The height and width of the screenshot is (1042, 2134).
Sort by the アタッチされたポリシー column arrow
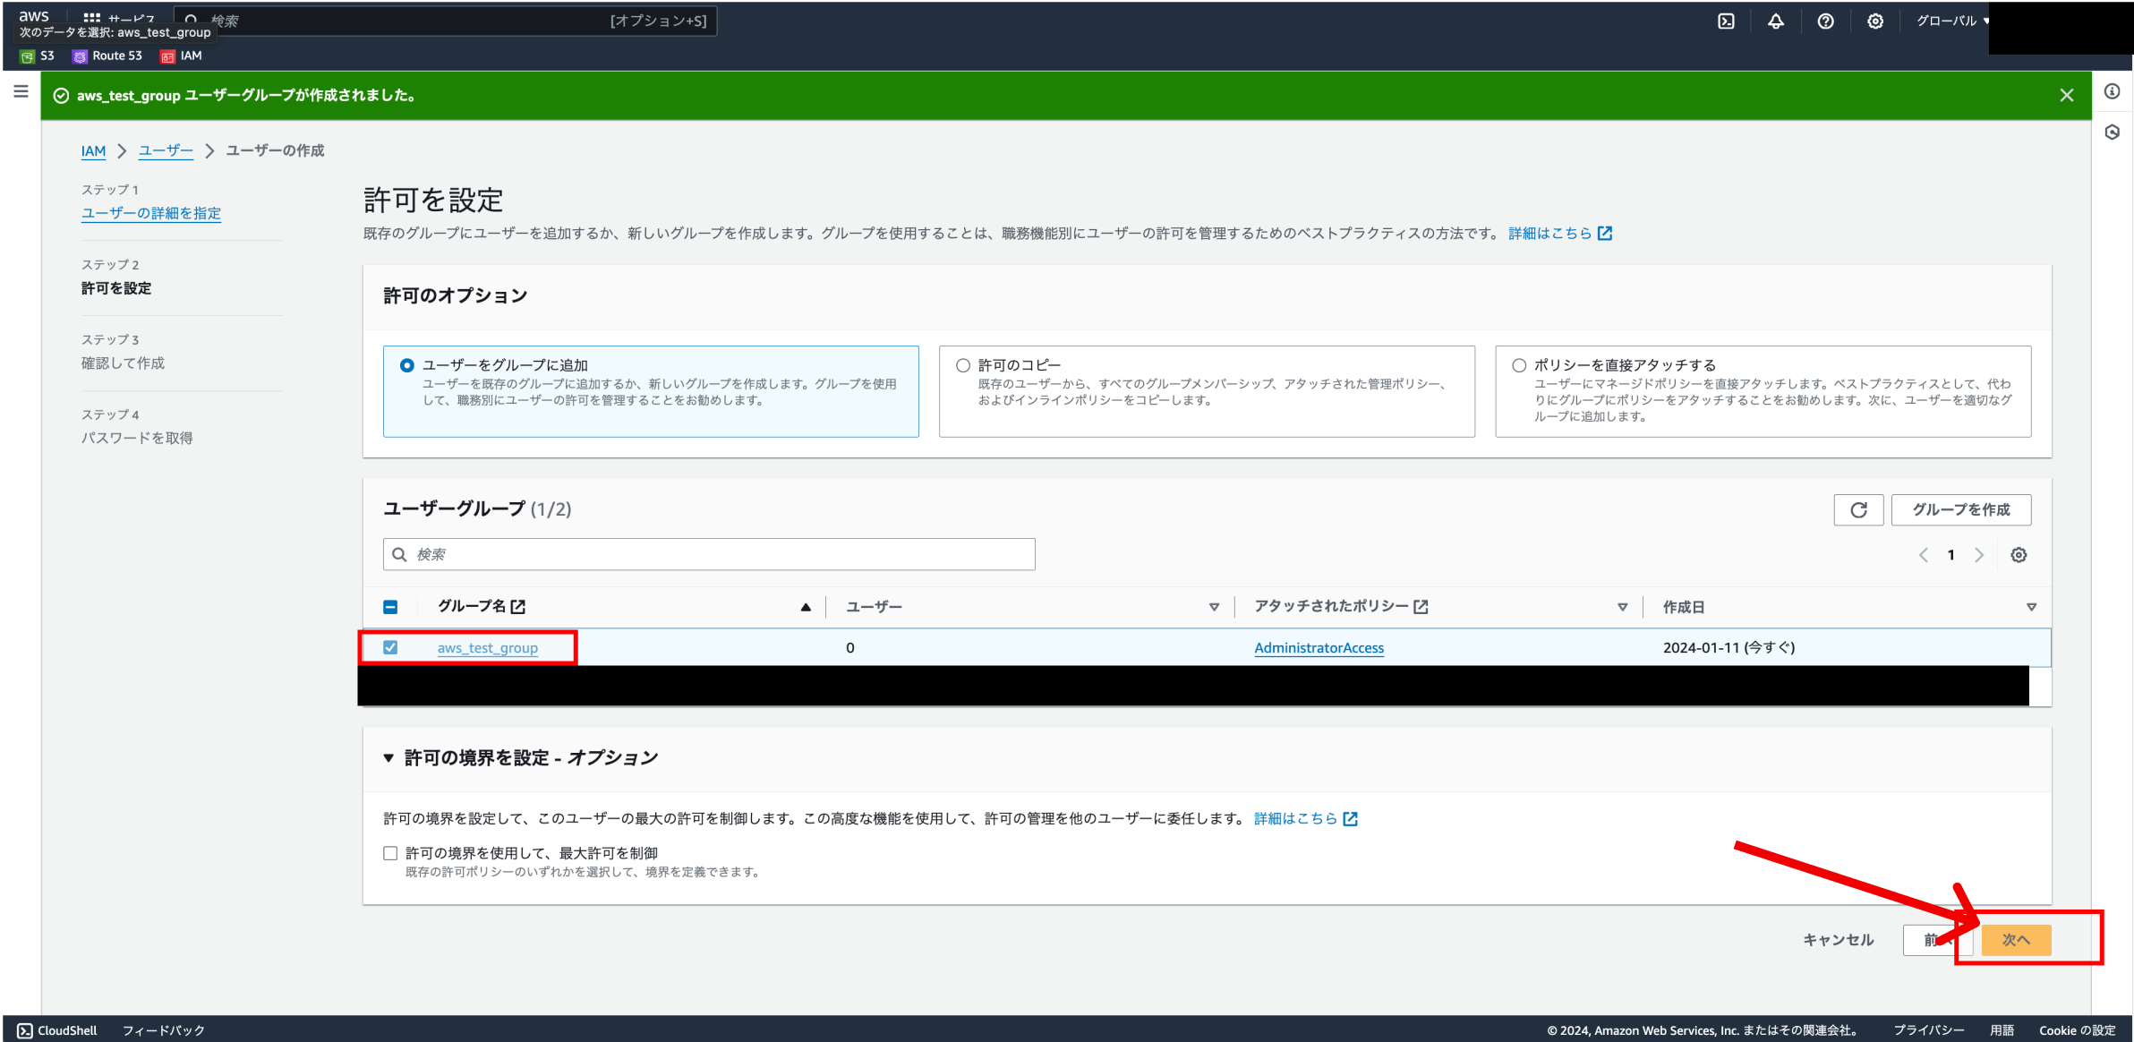click(x=1623, y=606)
